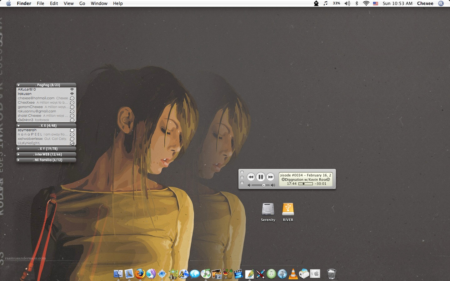This screenshot has height=281, width=450.
Task: Select contact AiKuLet810
Action: (46, 89)
